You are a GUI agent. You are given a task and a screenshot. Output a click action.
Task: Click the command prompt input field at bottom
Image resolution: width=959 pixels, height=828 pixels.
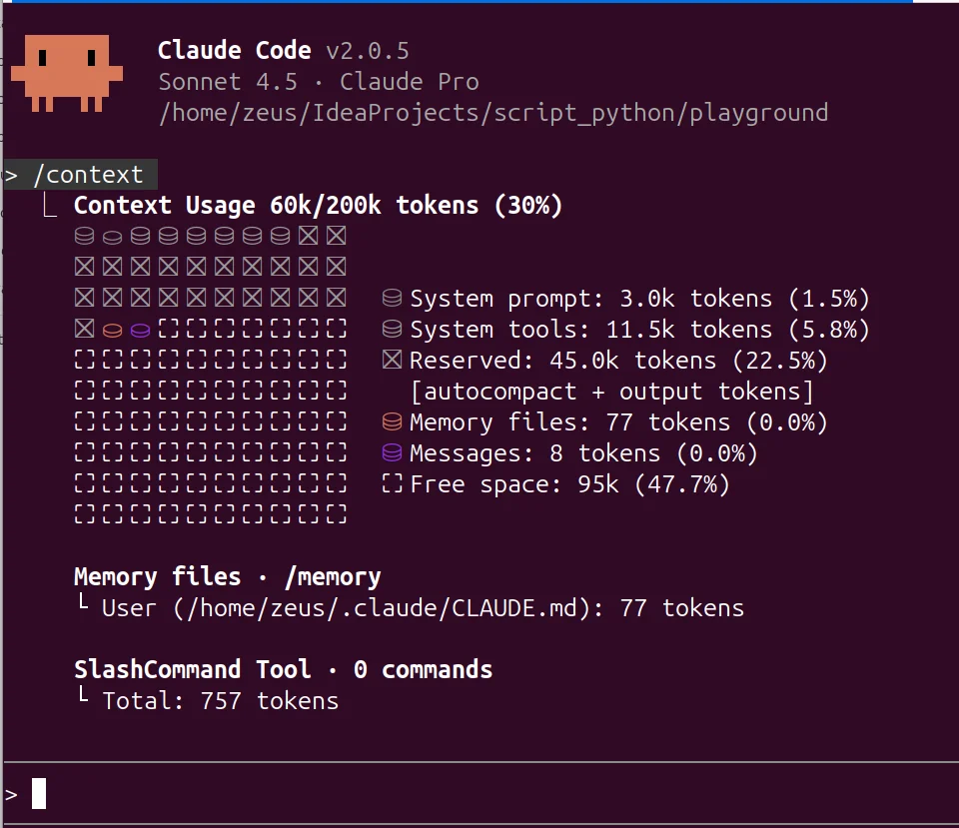(x=480, y=794)
